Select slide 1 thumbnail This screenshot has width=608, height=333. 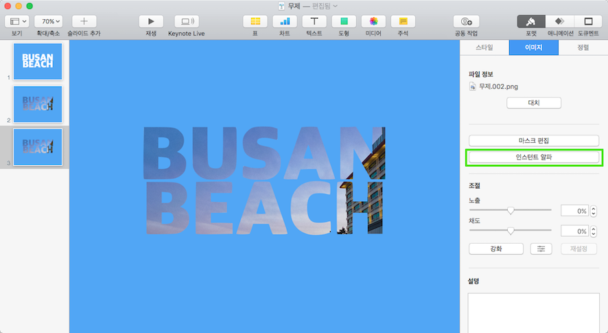coord(38,61)
